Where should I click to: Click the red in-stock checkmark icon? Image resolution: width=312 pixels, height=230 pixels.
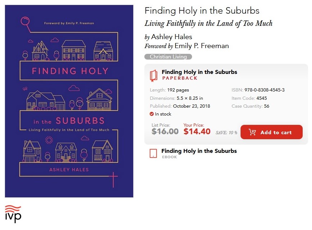[152, 114]
